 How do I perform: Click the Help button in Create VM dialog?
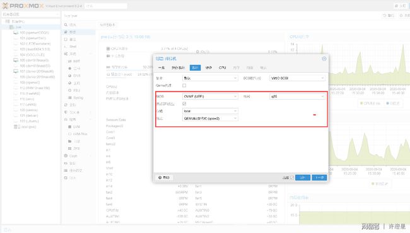coord(164,177)
